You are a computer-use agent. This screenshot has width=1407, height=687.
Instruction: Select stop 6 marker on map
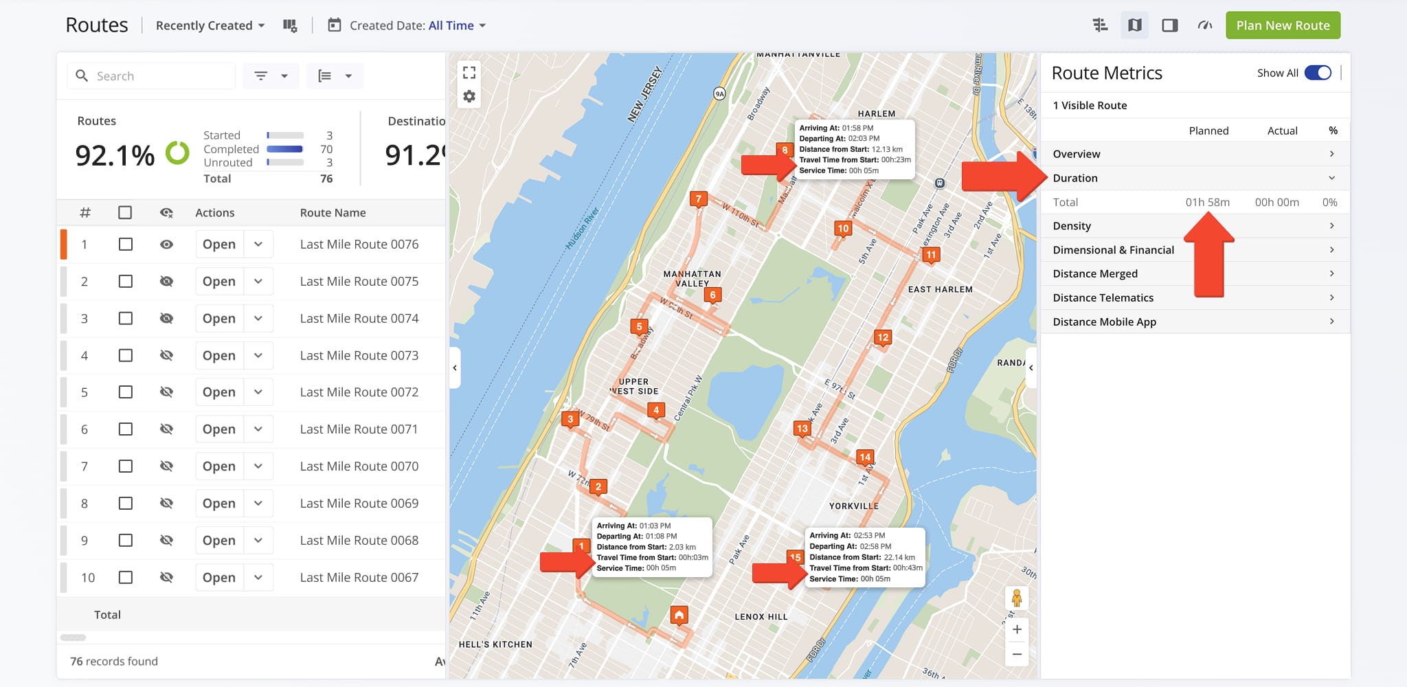pos(712,295)
